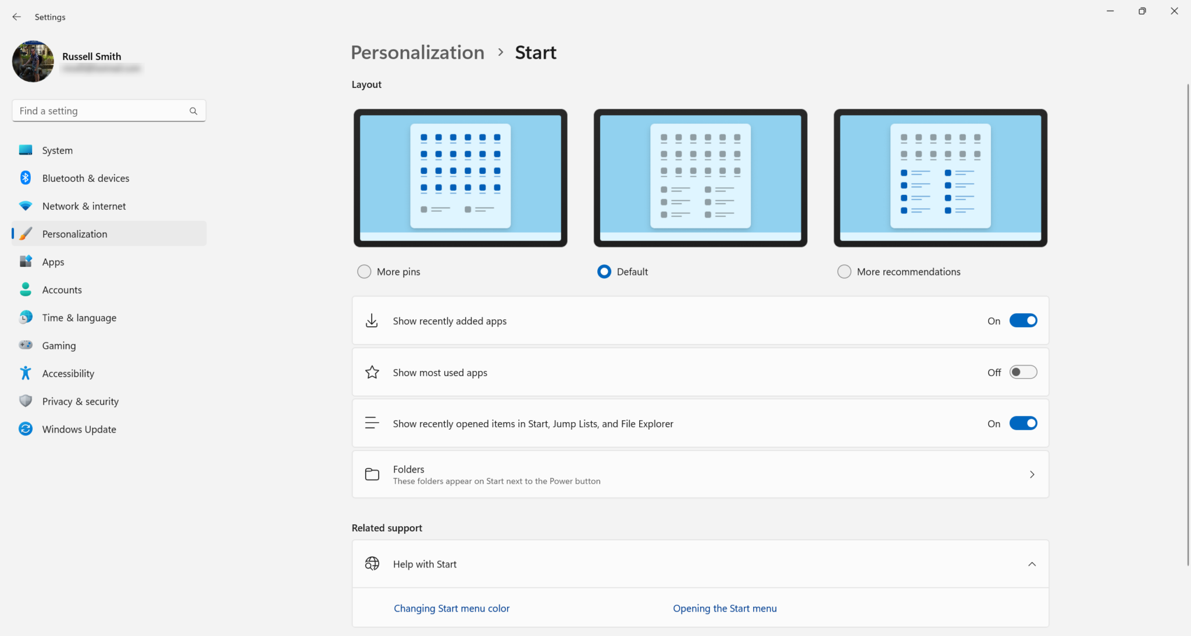This screenshot has height=636, width=1191.
Task: Open Gaming settings
Action: (26, 345)
